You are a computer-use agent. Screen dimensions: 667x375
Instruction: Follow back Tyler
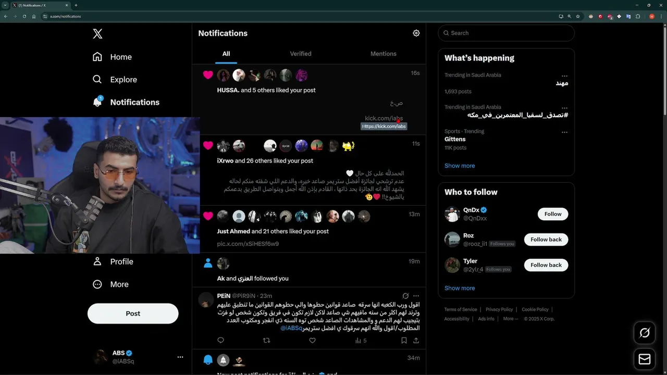[546, 265]
